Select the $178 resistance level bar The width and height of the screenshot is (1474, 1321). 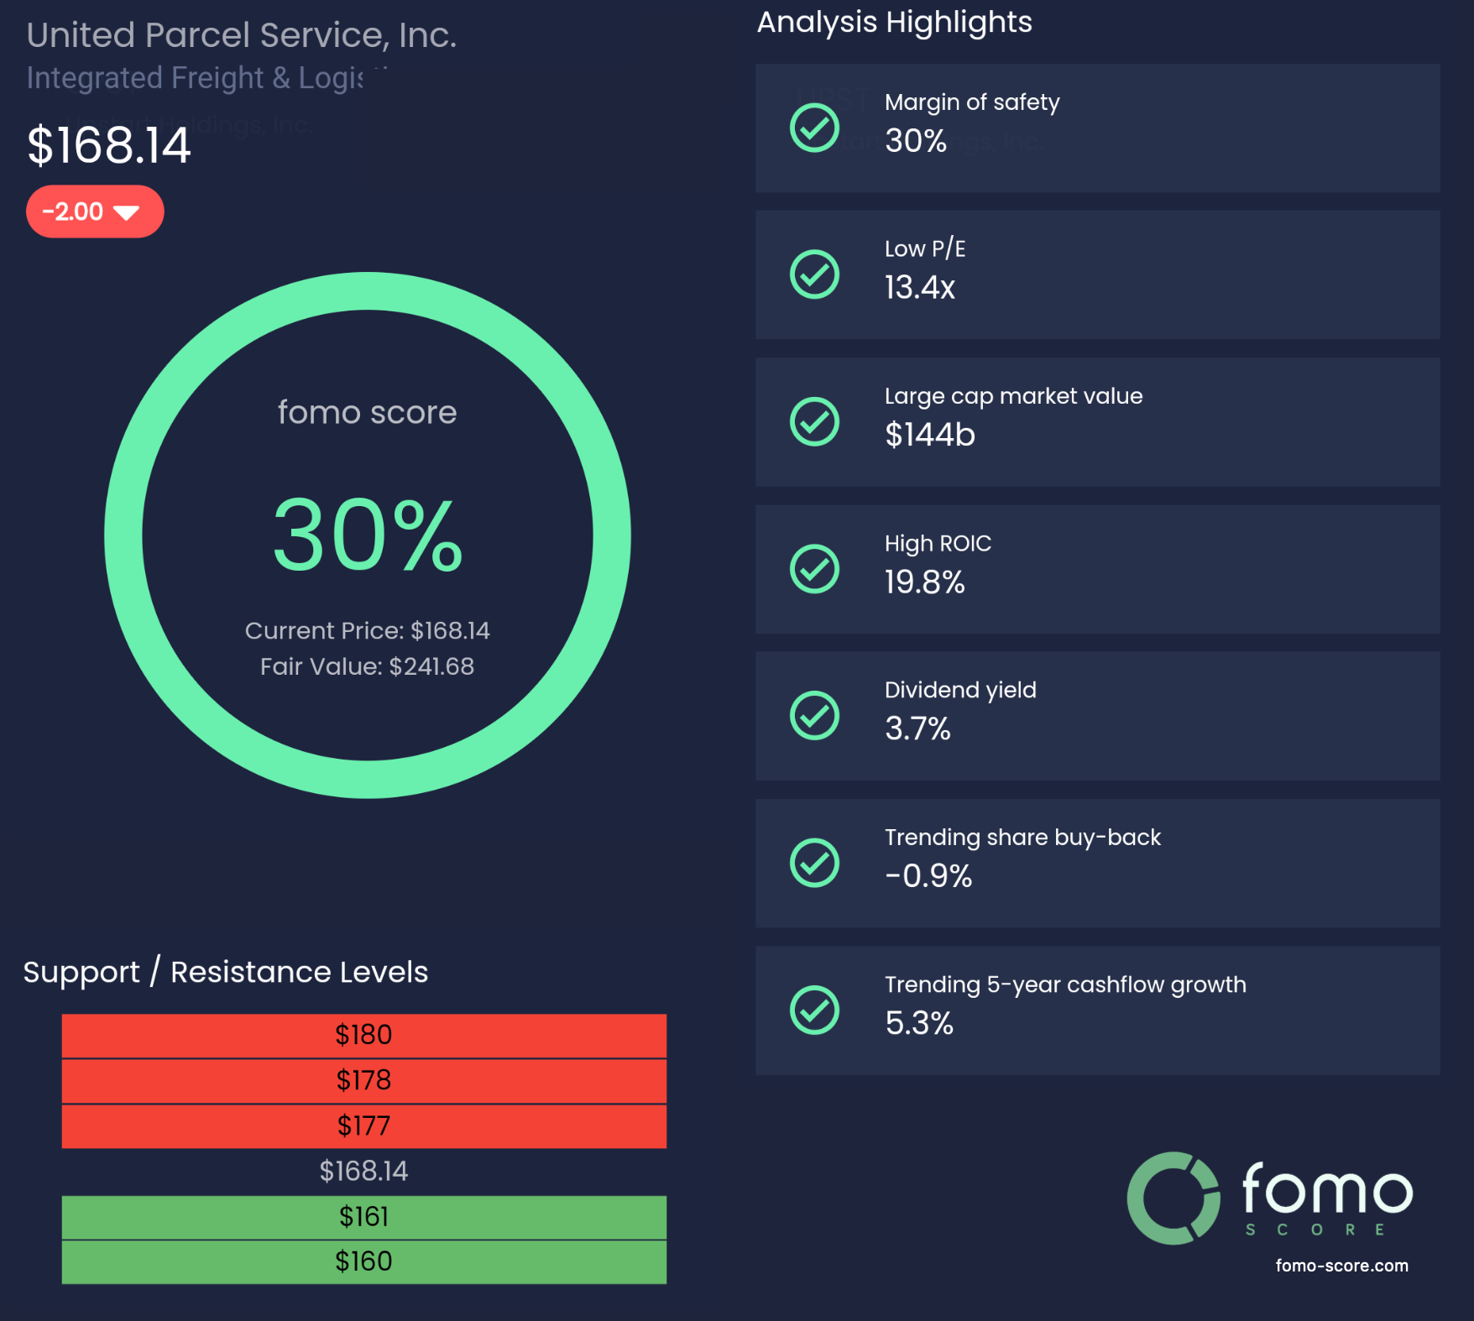[363, 1080]
